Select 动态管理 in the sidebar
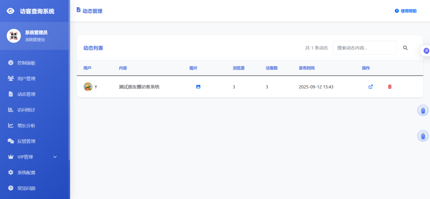Screen dimensions: 430x199 [x=26, y=94]
